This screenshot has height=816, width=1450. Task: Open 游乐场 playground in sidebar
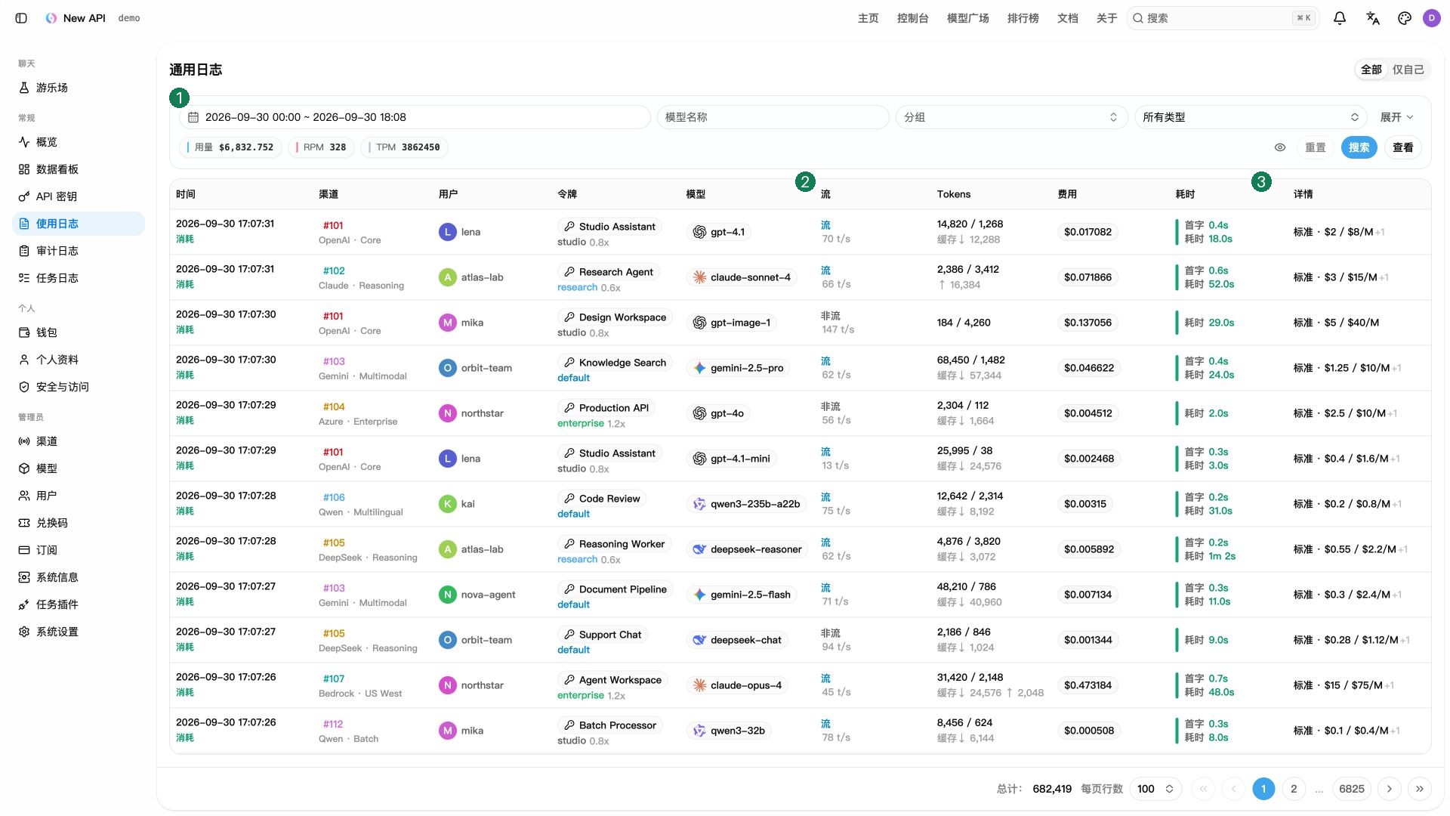tap(79, 88)
